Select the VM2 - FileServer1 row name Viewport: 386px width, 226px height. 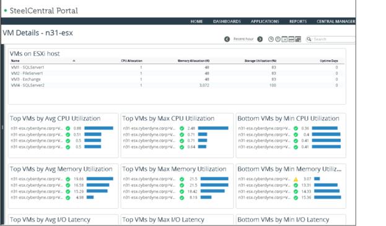point(27,73)
